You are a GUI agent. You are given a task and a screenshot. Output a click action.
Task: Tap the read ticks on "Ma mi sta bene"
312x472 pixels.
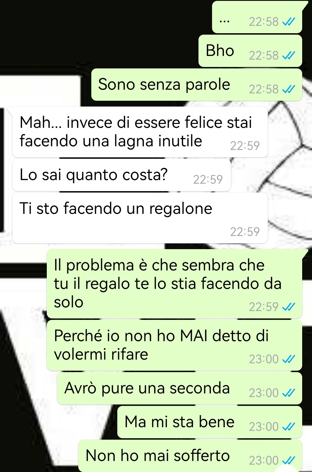pyautogui.click(x=289, y=426)
